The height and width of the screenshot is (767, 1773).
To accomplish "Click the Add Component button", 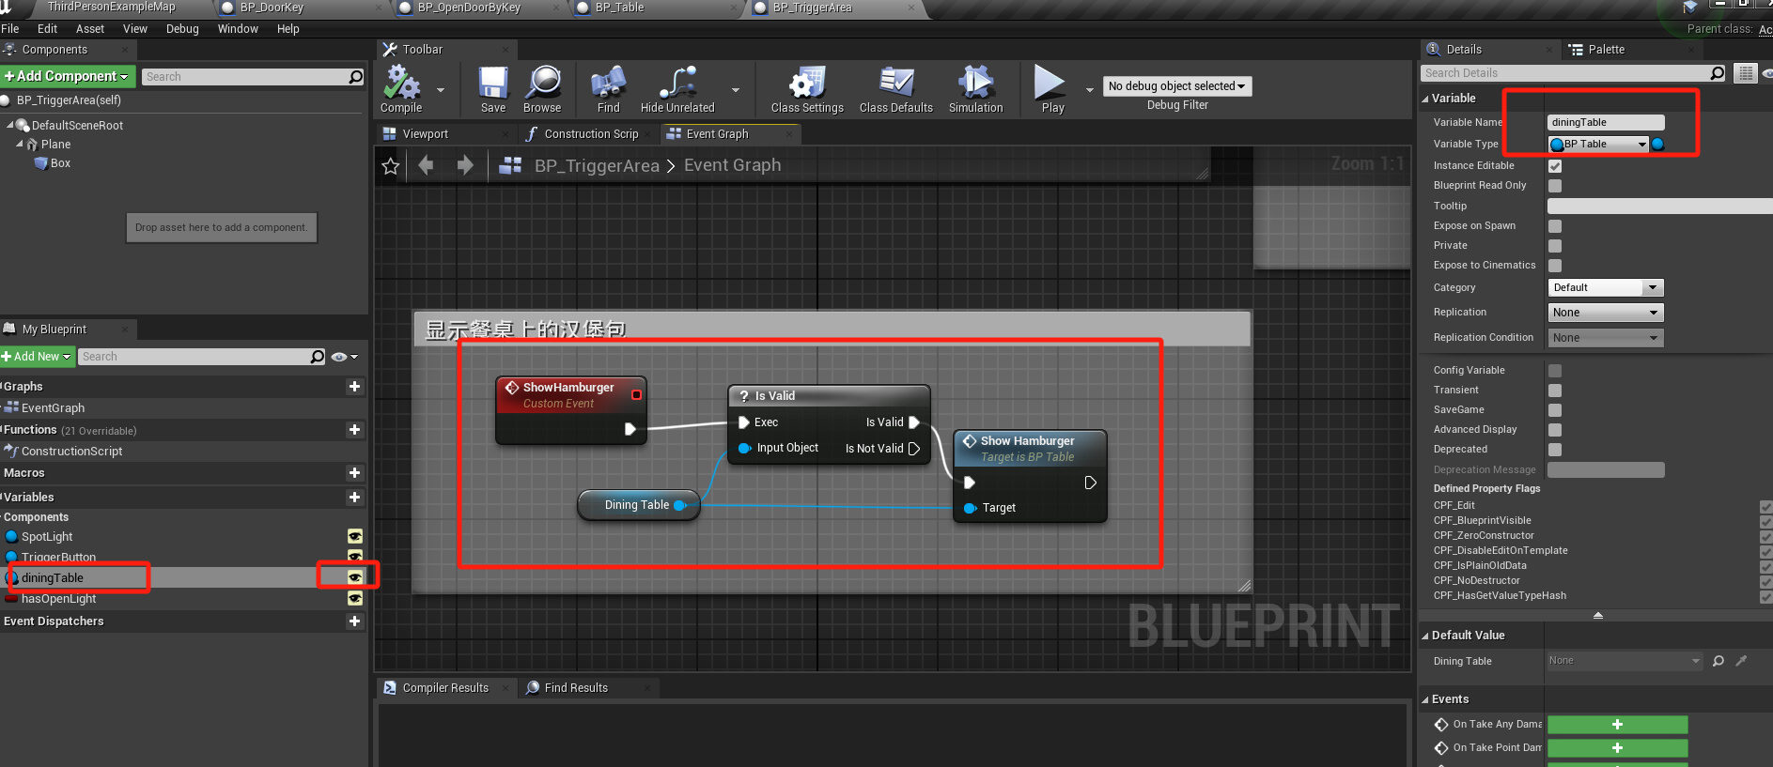I will coord(68,76).
